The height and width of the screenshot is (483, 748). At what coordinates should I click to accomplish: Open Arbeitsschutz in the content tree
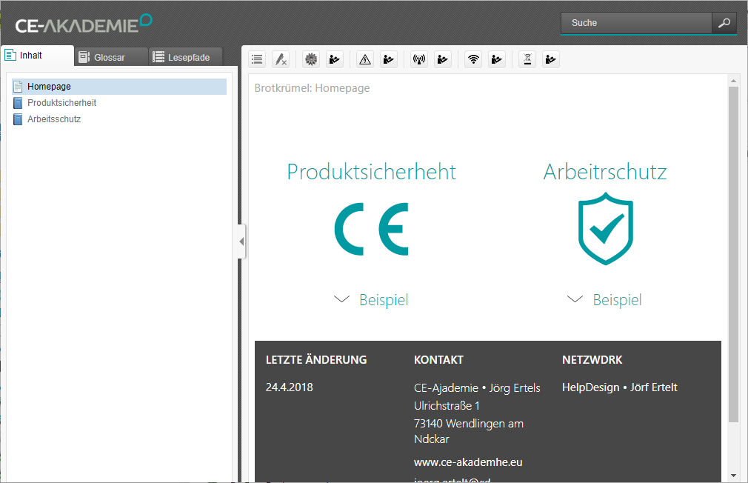53,119
